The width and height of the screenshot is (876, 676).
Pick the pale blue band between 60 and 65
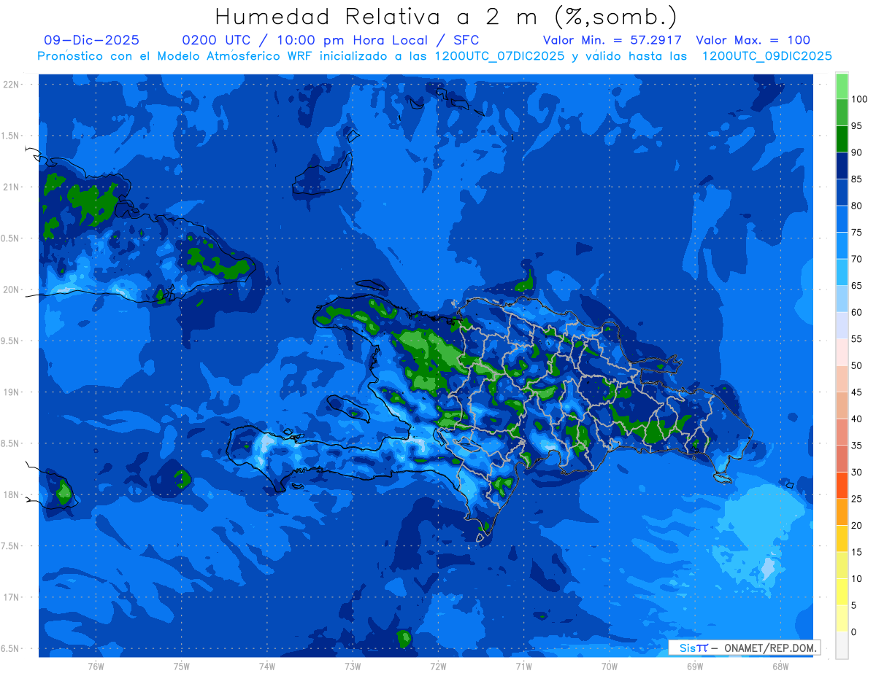842,299
